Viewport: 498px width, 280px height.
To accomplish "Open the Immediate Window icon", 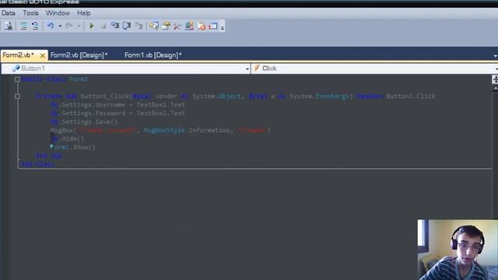I will tap(213, 26).
